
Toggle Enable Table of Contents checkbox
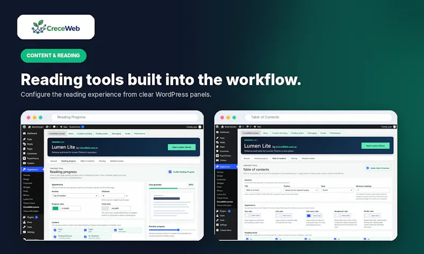(368, 168)
